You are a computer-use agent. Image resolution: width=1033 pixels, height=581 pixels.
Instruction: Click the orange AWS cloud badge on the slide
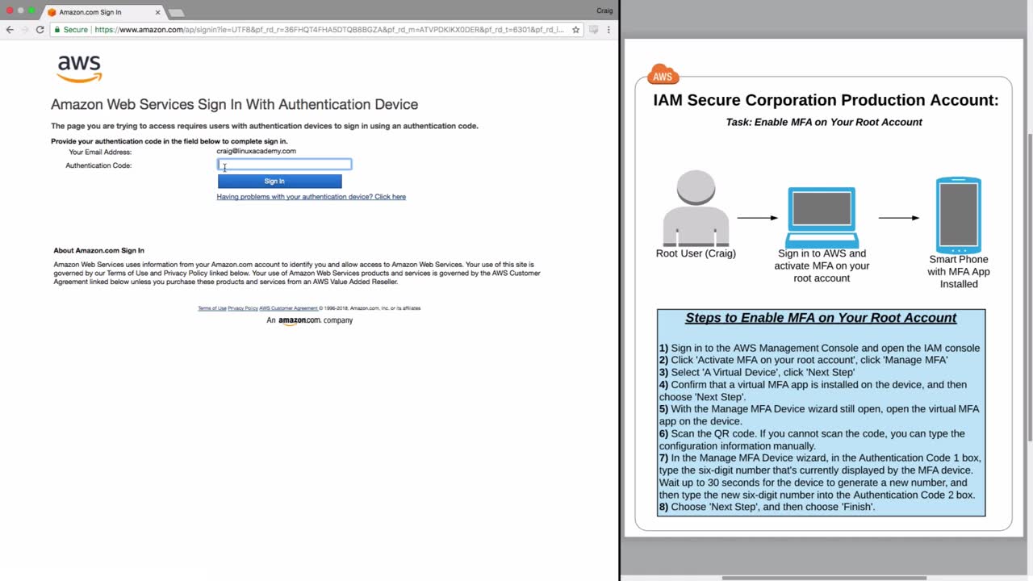pyautogui.click(x=663, y=75)
